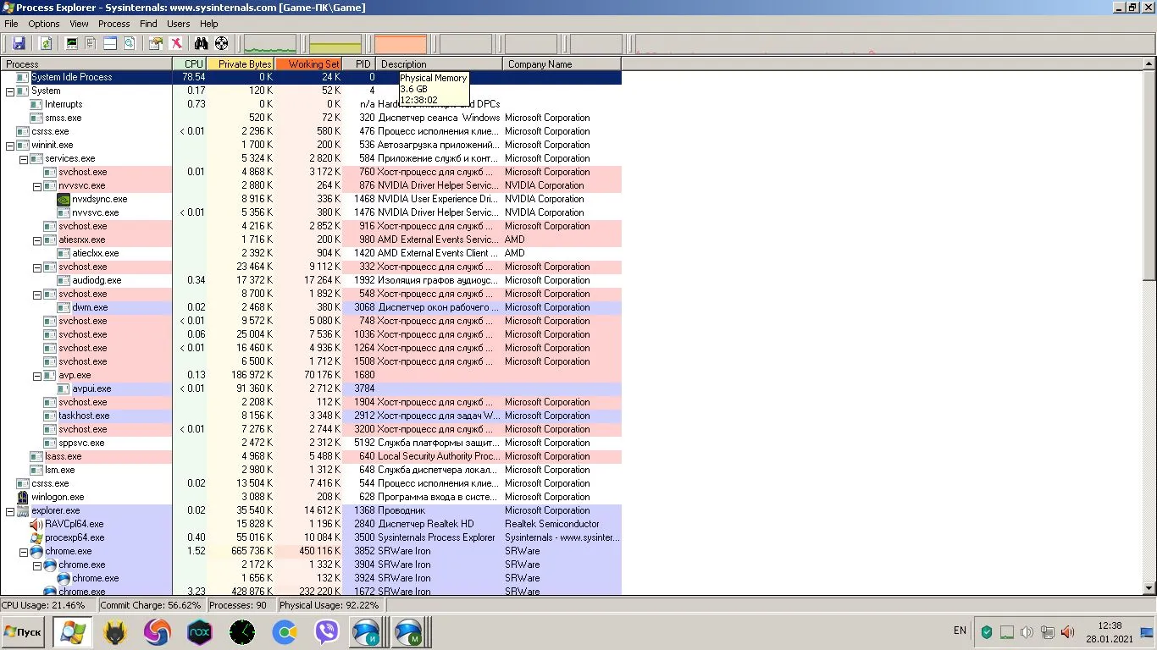This screenshot has width=1157, height=650.
Task: Click the View DLLs/Handles toolbar icon
Action: [130, 43]
